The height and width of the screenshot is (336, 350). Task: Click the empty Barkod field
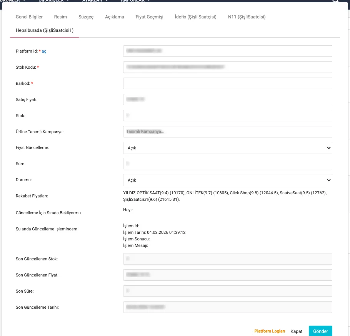point(227,83)
